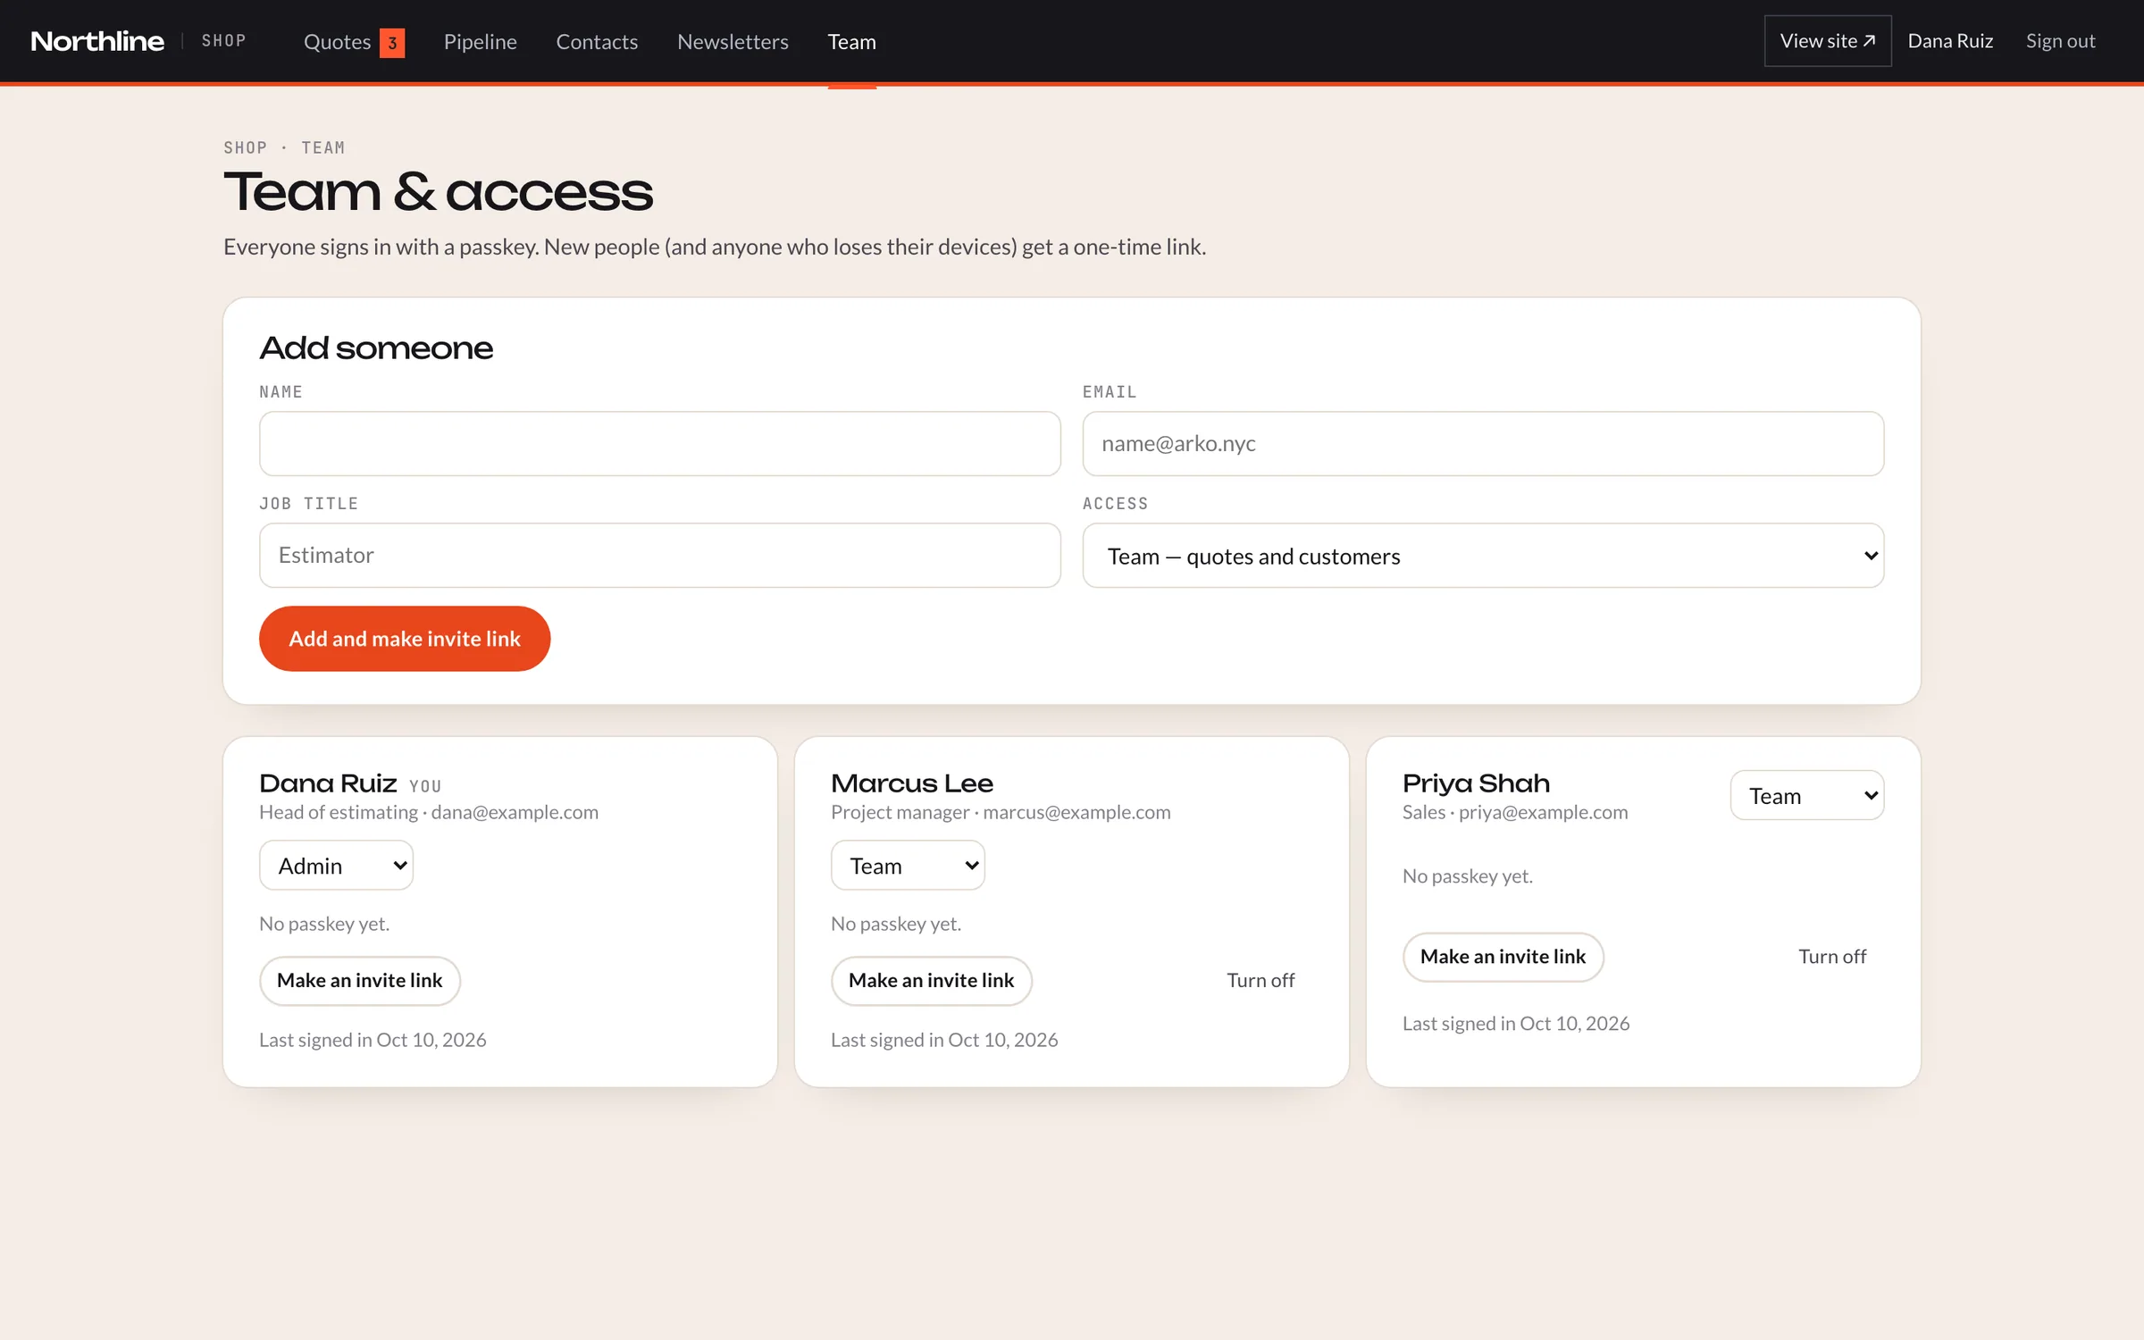Make an invite link for Priya Shah
The height and width of the screenshot is (1340, 2144).
[1503, 957]
